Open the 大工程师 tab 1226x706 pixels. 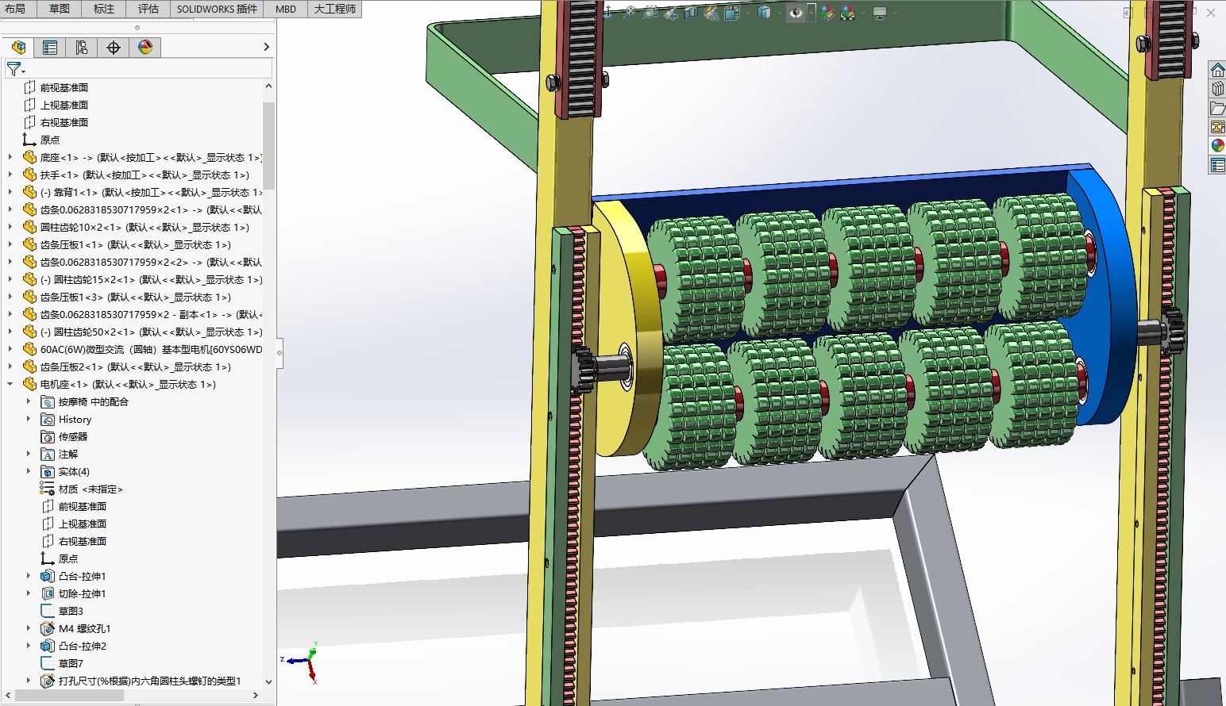click(x=335, y=9)
